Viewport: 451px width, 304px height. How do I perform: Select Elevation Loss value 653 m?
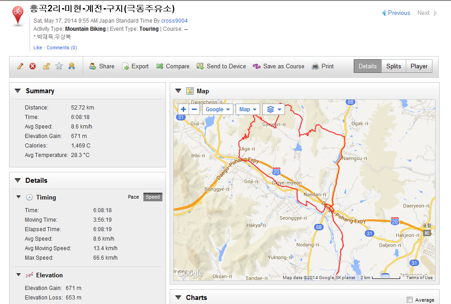point(73,297)
